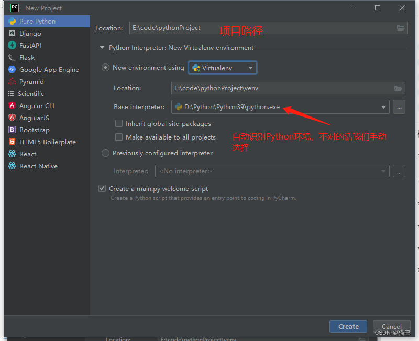Browse folder for venv Location

[398, 88]
